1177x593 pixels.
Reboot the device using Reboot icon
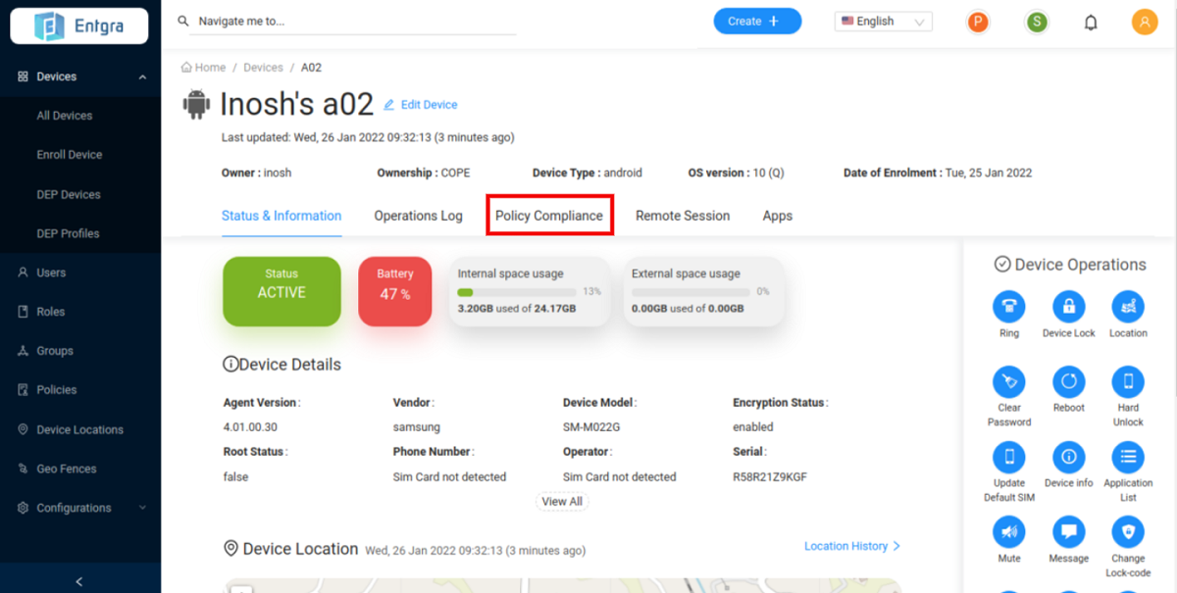(1068, 381)
